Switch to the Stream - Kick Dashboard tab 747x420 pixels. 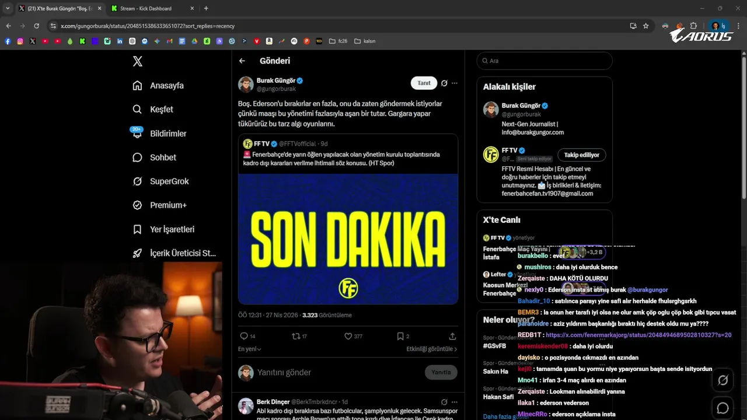tap(146, 8)
